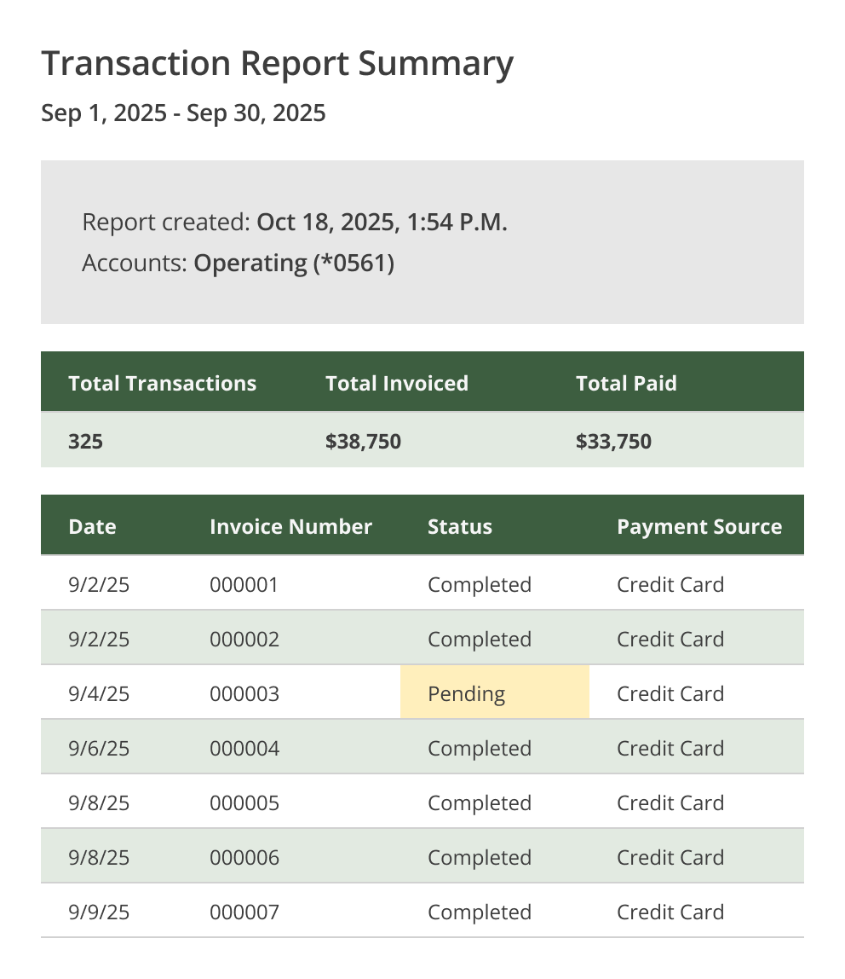Click the Total Invoiced header
Image resolution: width=845 pixels, height=979 pixels.
[396, 383]
